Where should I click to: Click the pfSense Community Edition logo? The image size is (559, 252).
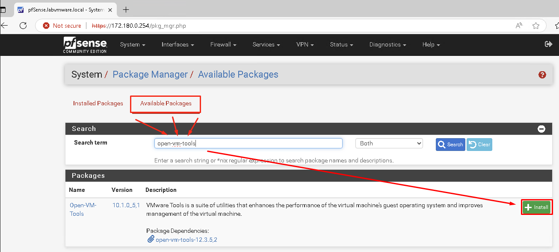tap(85, 45)
